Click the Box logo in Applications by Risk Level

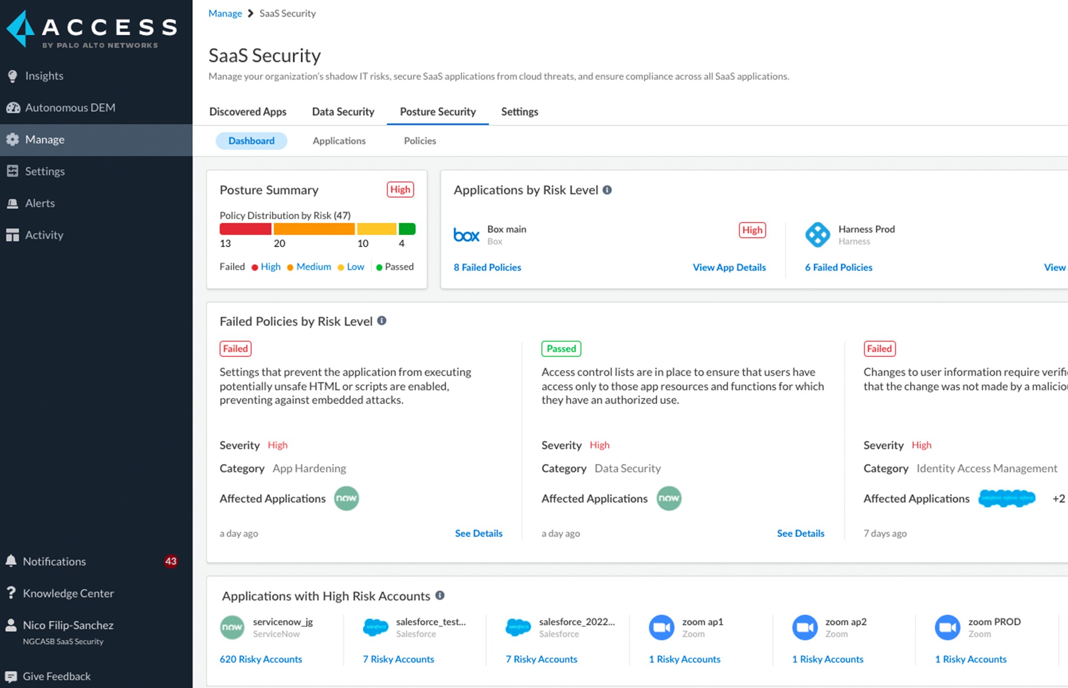coord(466,234)
